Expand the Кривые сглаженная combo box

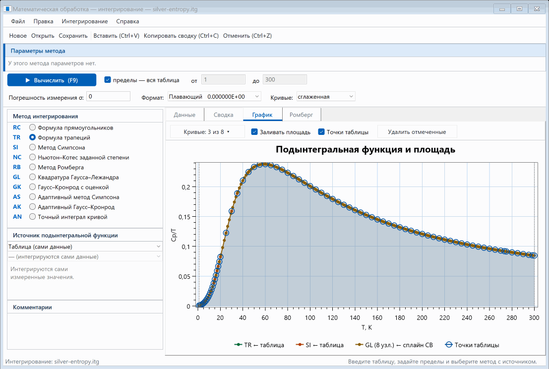(326, 97)
